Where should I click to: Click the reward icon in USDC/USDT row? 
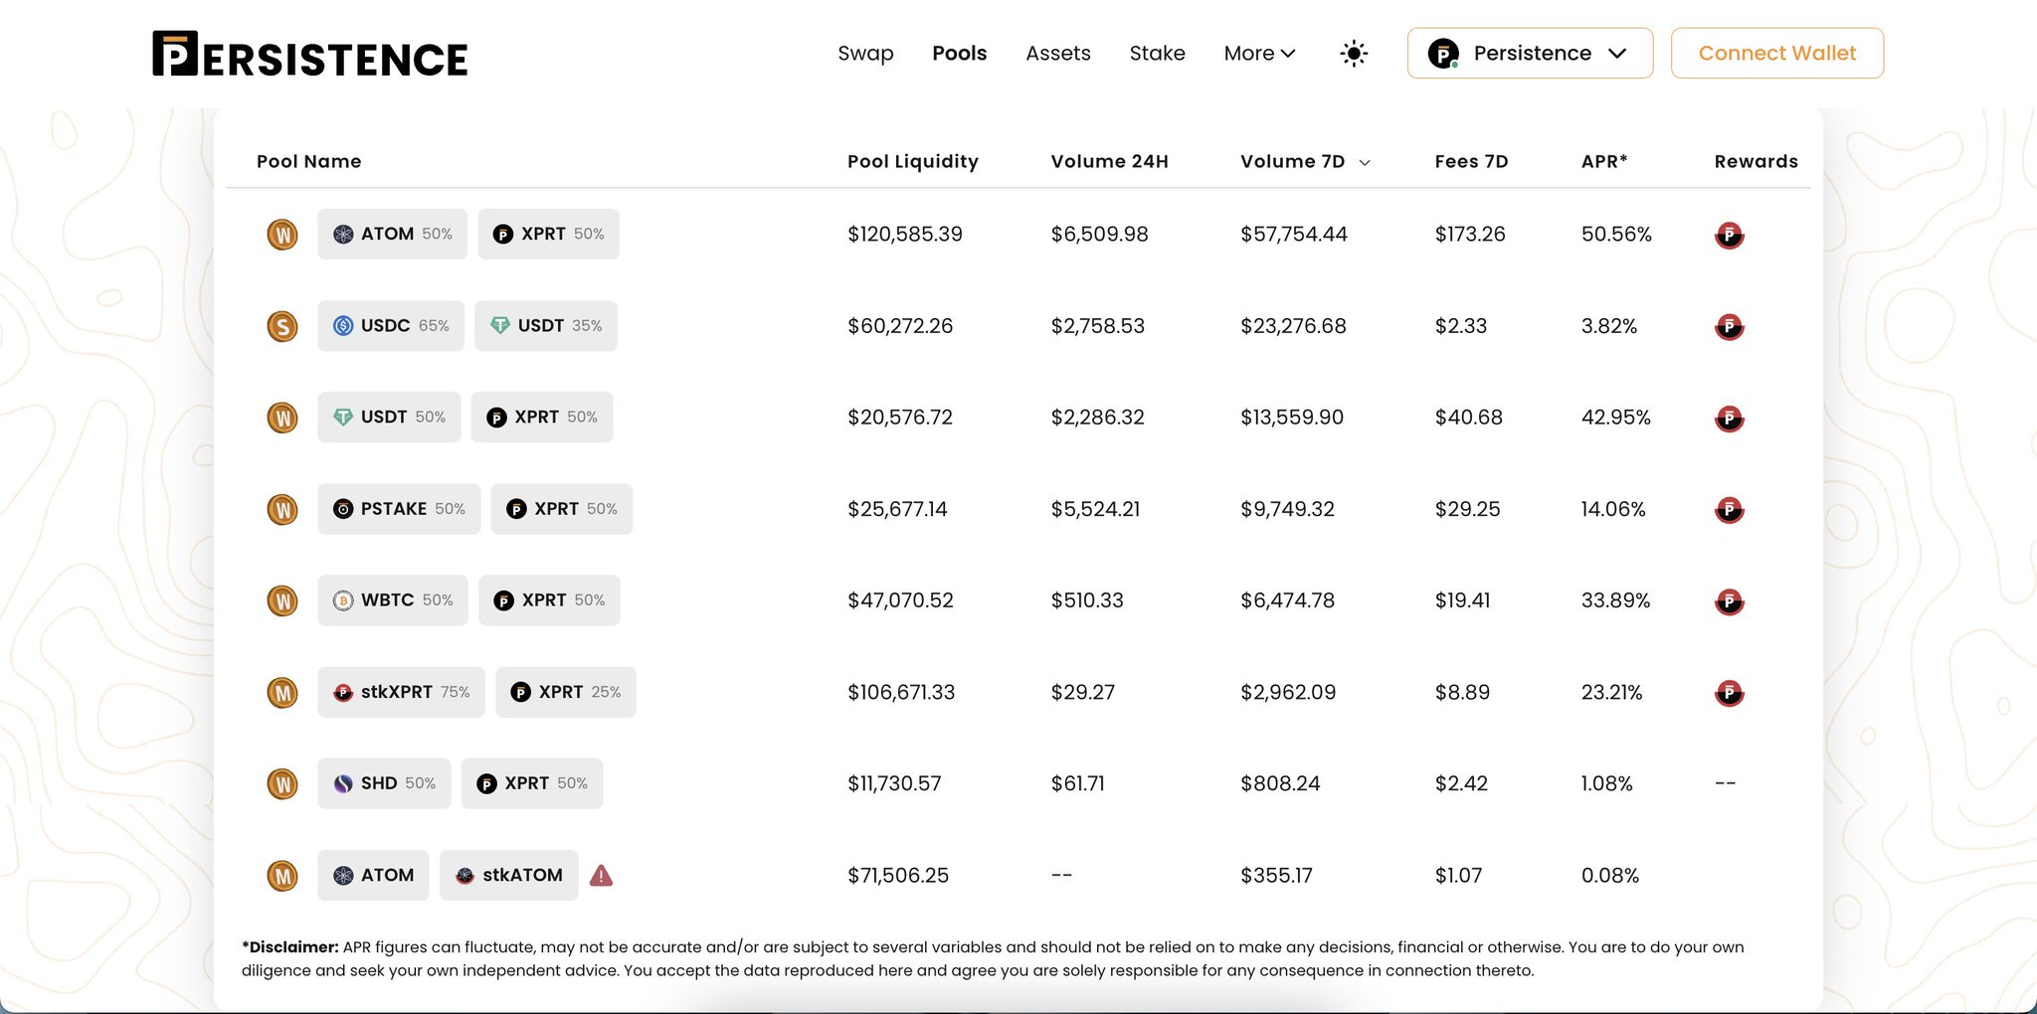pyautogui.click(x=1730, y=327)
